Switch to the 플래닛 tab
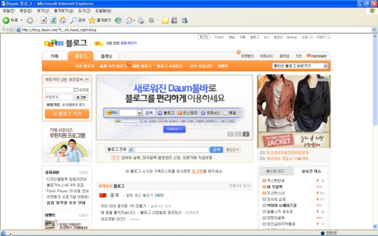 click(x=106, y=56)
